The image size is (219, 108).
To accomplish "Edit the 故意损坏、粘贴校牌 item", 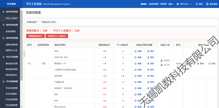I will pyautogui.click(x=138, y=88).
